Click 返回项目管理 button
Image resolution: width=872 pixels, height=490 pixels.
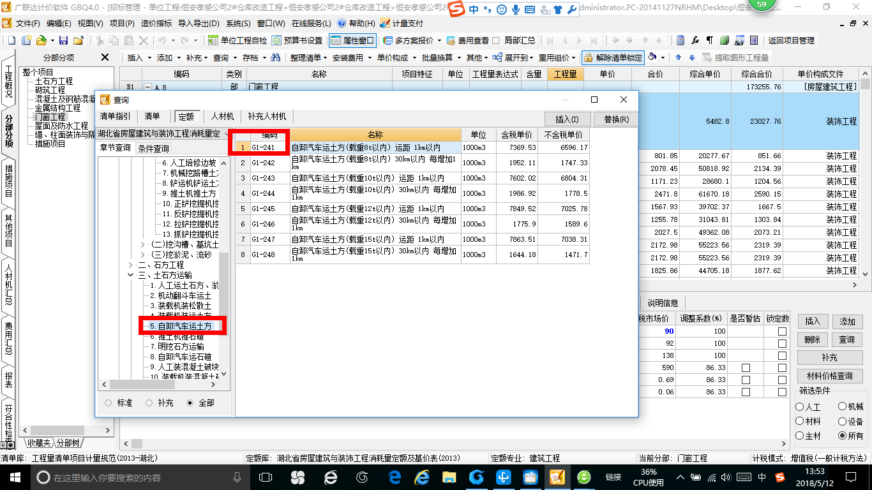[x=791, y=40]
